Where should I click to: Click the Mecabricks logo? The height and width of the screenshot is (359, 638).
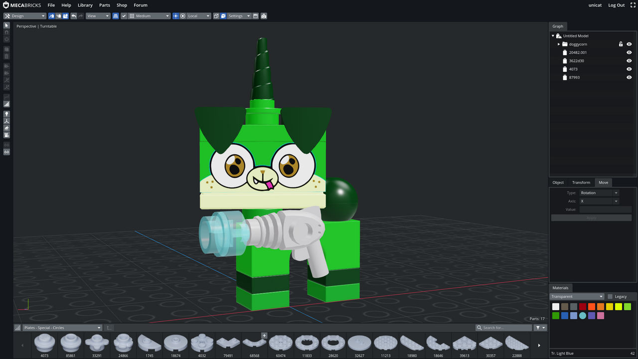22,5
